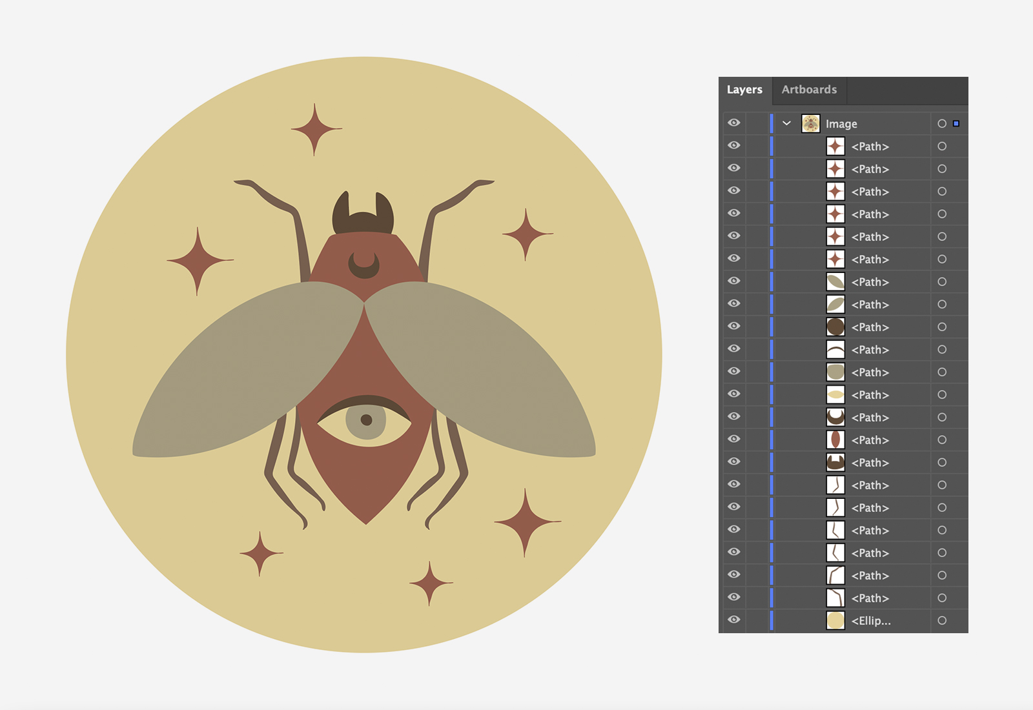Image resolution: width=1033 pixels, height=710 pixels.
Task: Click target circle of the <Ellip...> row
Action: click(942, 620)
